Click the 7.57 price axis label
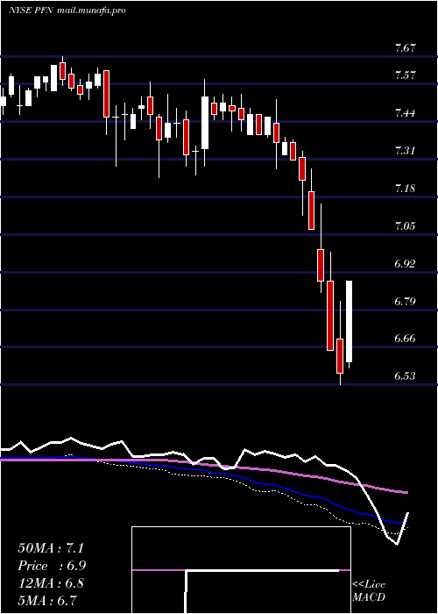 (x=405, y=75)
